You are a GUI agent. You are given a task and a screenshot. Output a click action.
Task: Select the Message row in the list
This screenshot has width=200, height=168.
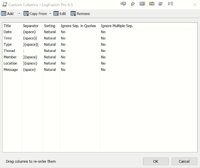tap(11, 70)
